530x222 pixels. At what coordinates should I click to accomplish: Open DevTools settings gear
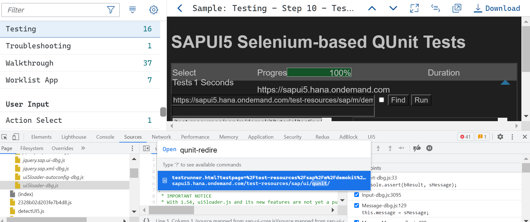click(x=500, y=137)
